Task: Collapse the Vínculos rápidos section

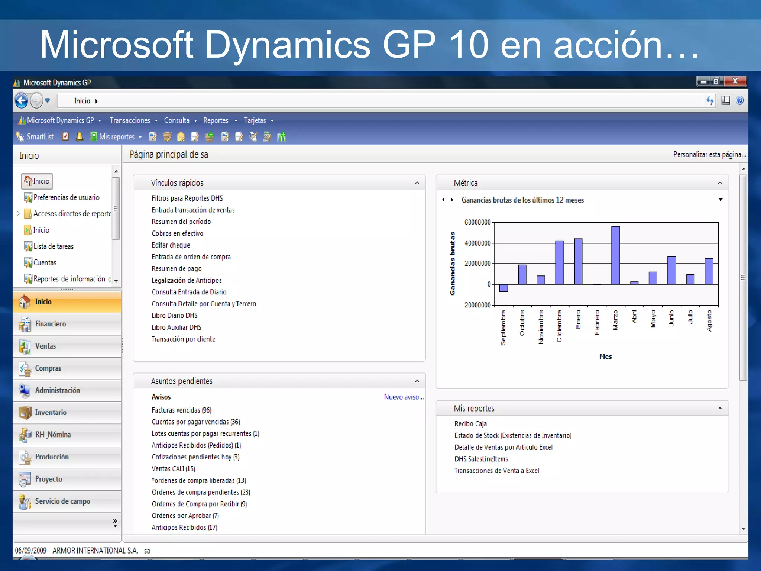Action: (x=417, y=183)
